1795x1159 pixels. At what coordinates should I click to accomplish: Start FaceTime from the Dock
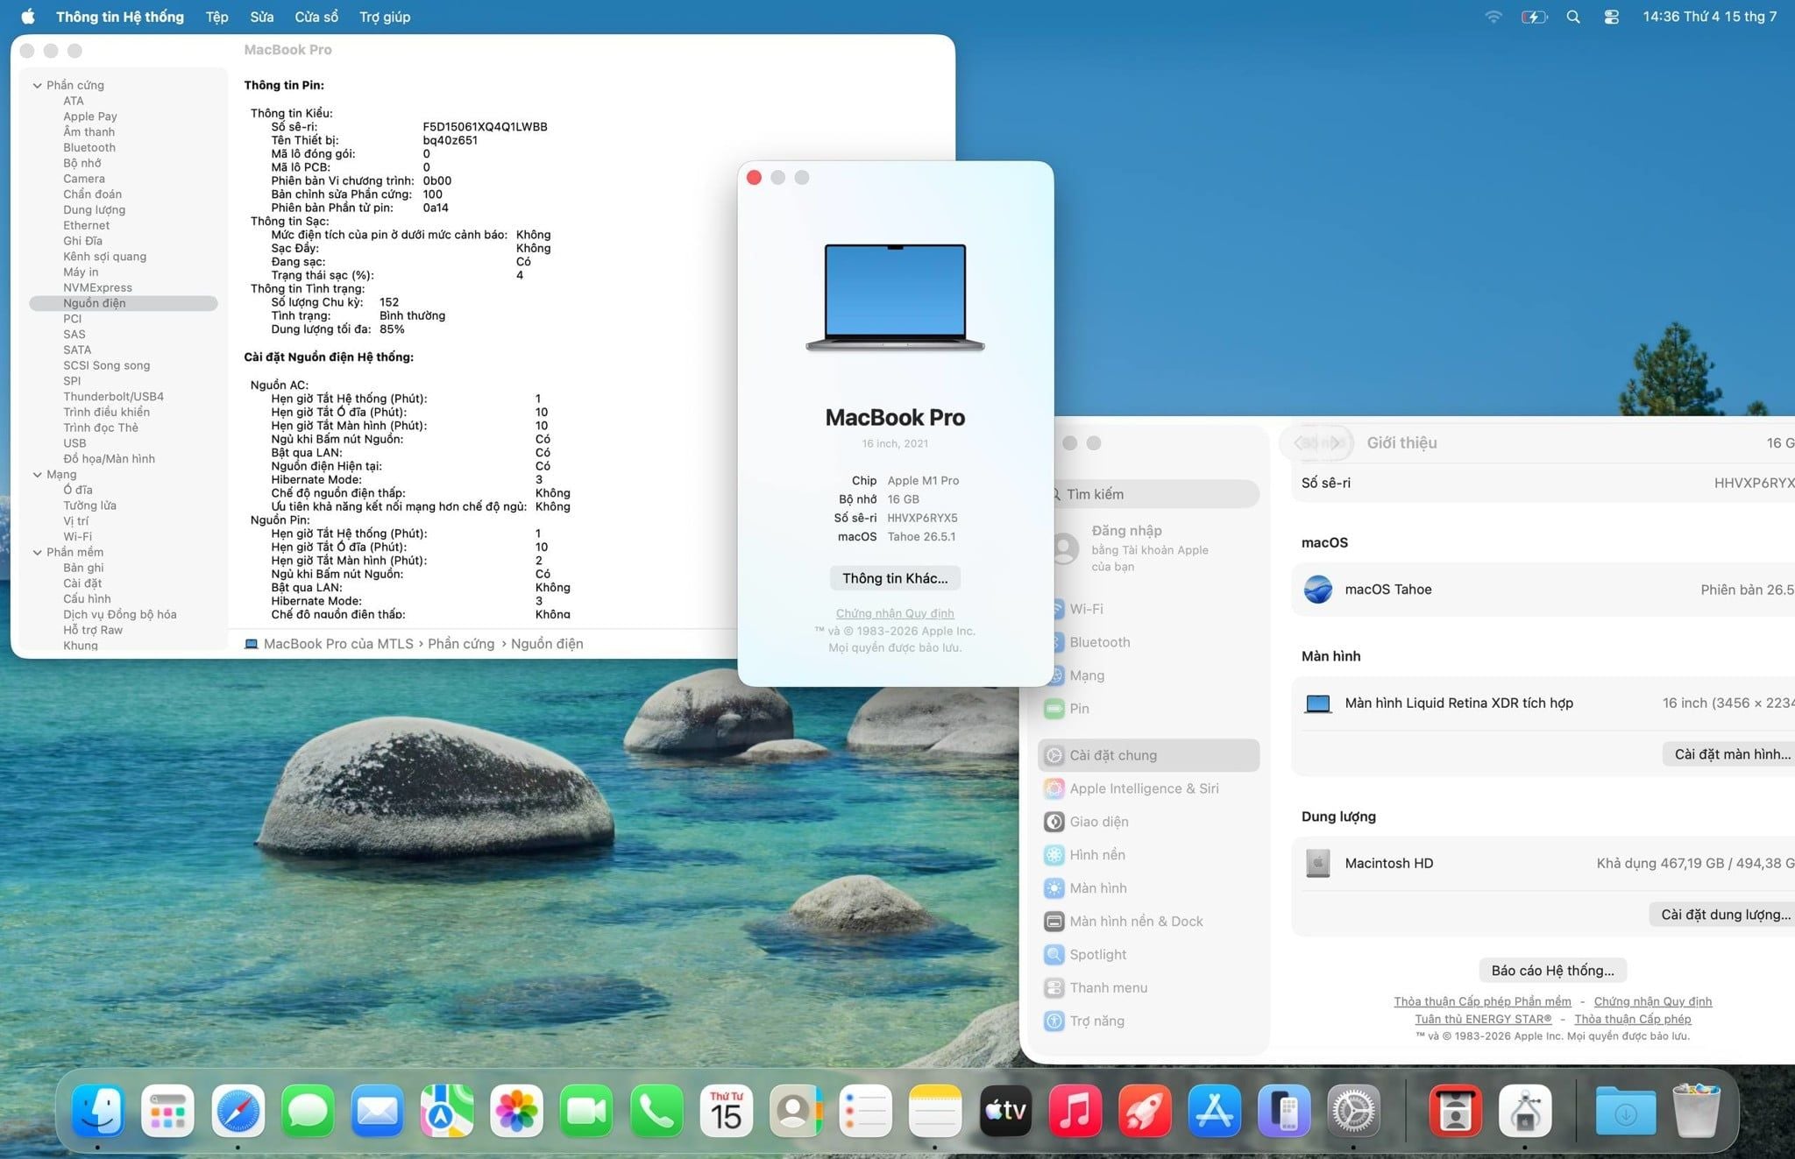tap(586, 1111)
